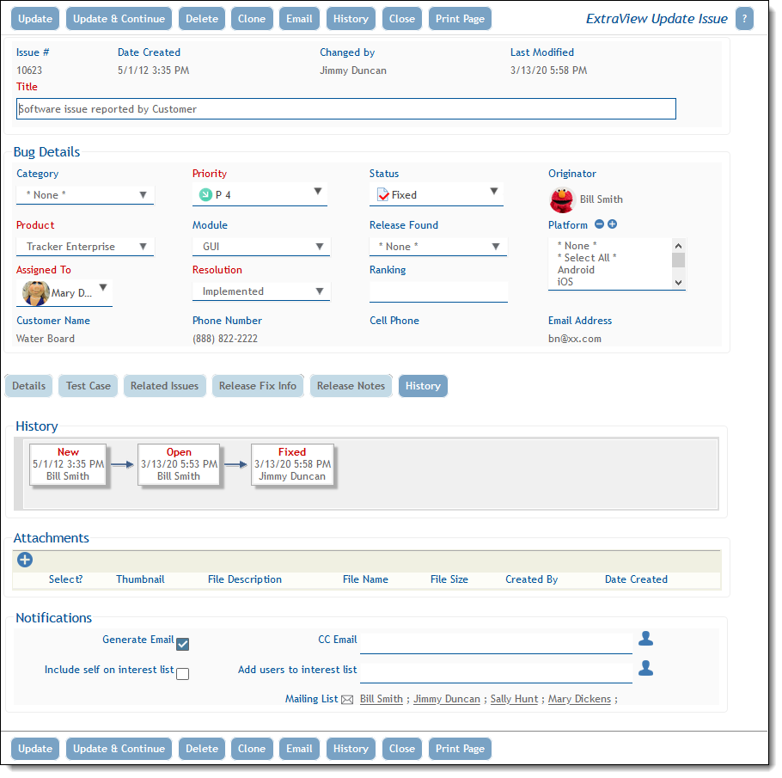Open user picker for interest list
The height and width of the screenshot is (778, 782).
645,669
